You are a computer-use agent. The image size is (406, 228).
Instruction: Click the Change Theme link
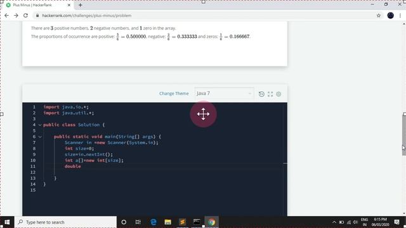[174, 93]
